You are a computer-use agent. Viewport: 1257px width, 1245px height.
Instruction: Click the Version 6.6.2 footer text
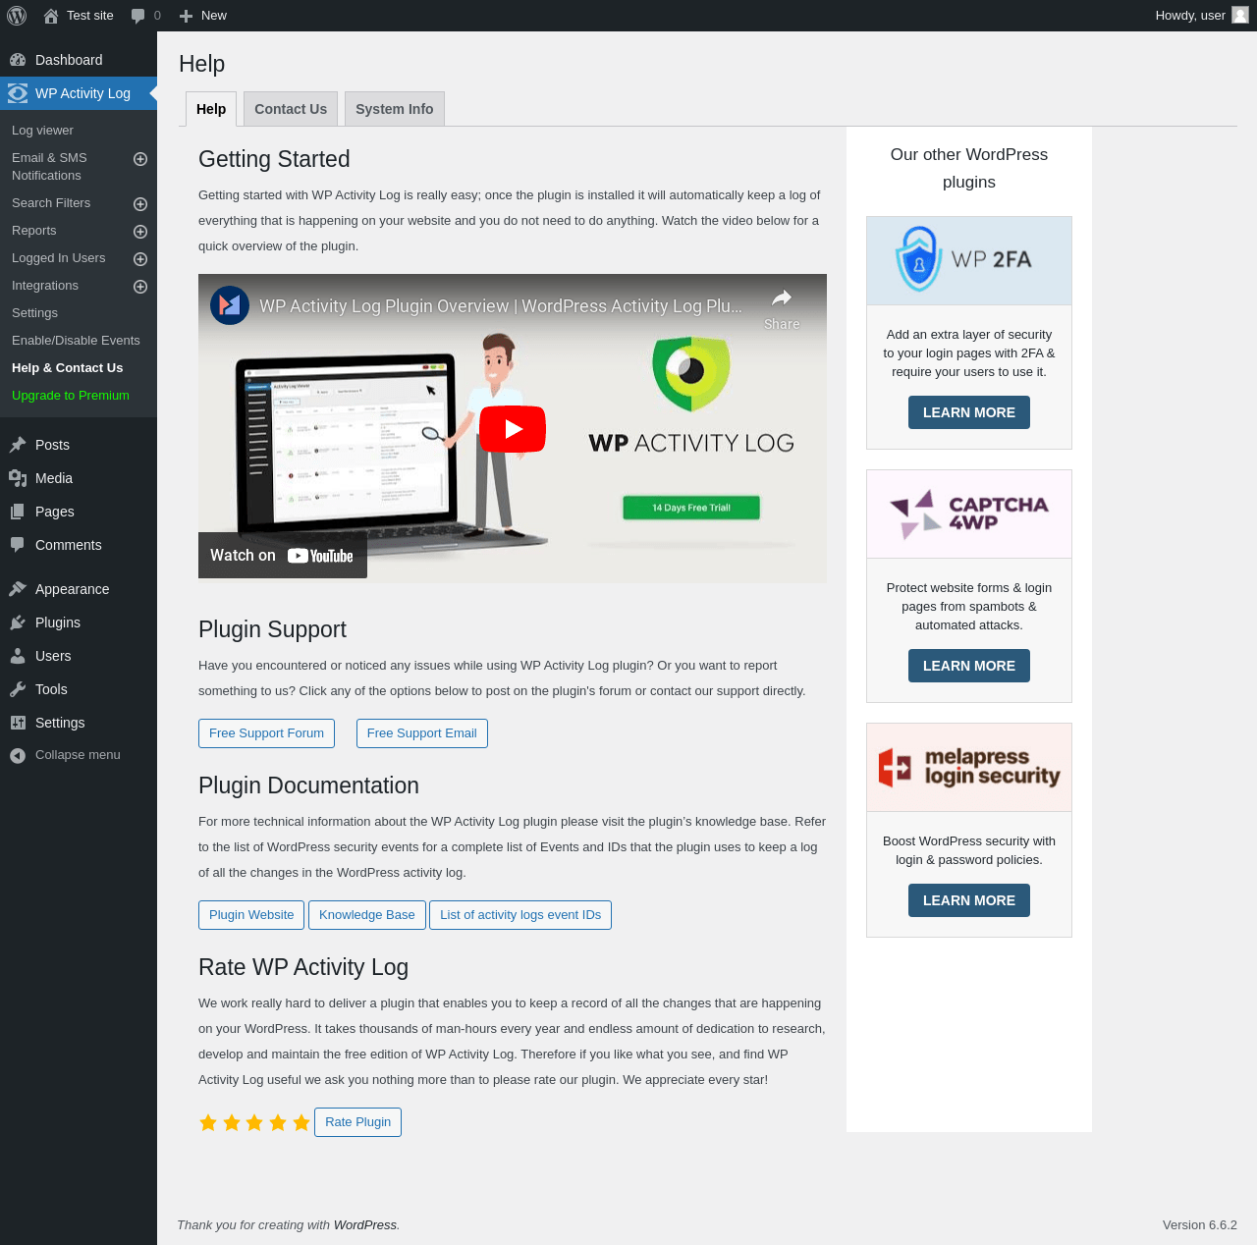[x=1200, y=1225]
